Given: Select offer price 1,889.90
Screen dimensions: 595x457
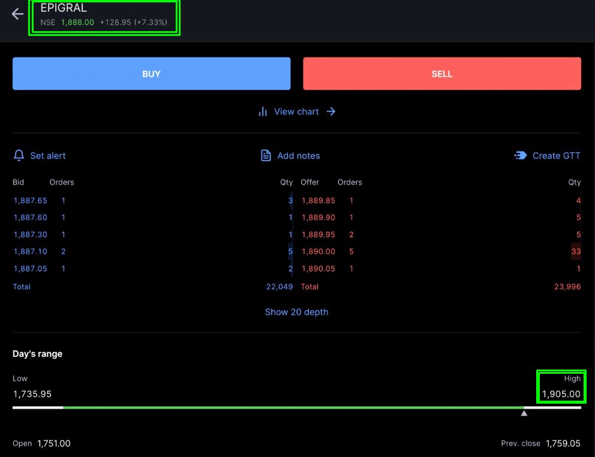Looking at the screenshot, I should [x=318, y=217].
